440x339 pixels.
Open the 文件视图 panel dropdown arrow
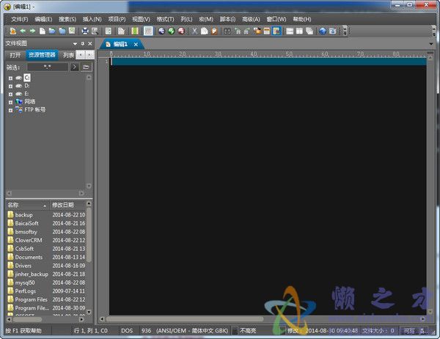coord(75,44)
